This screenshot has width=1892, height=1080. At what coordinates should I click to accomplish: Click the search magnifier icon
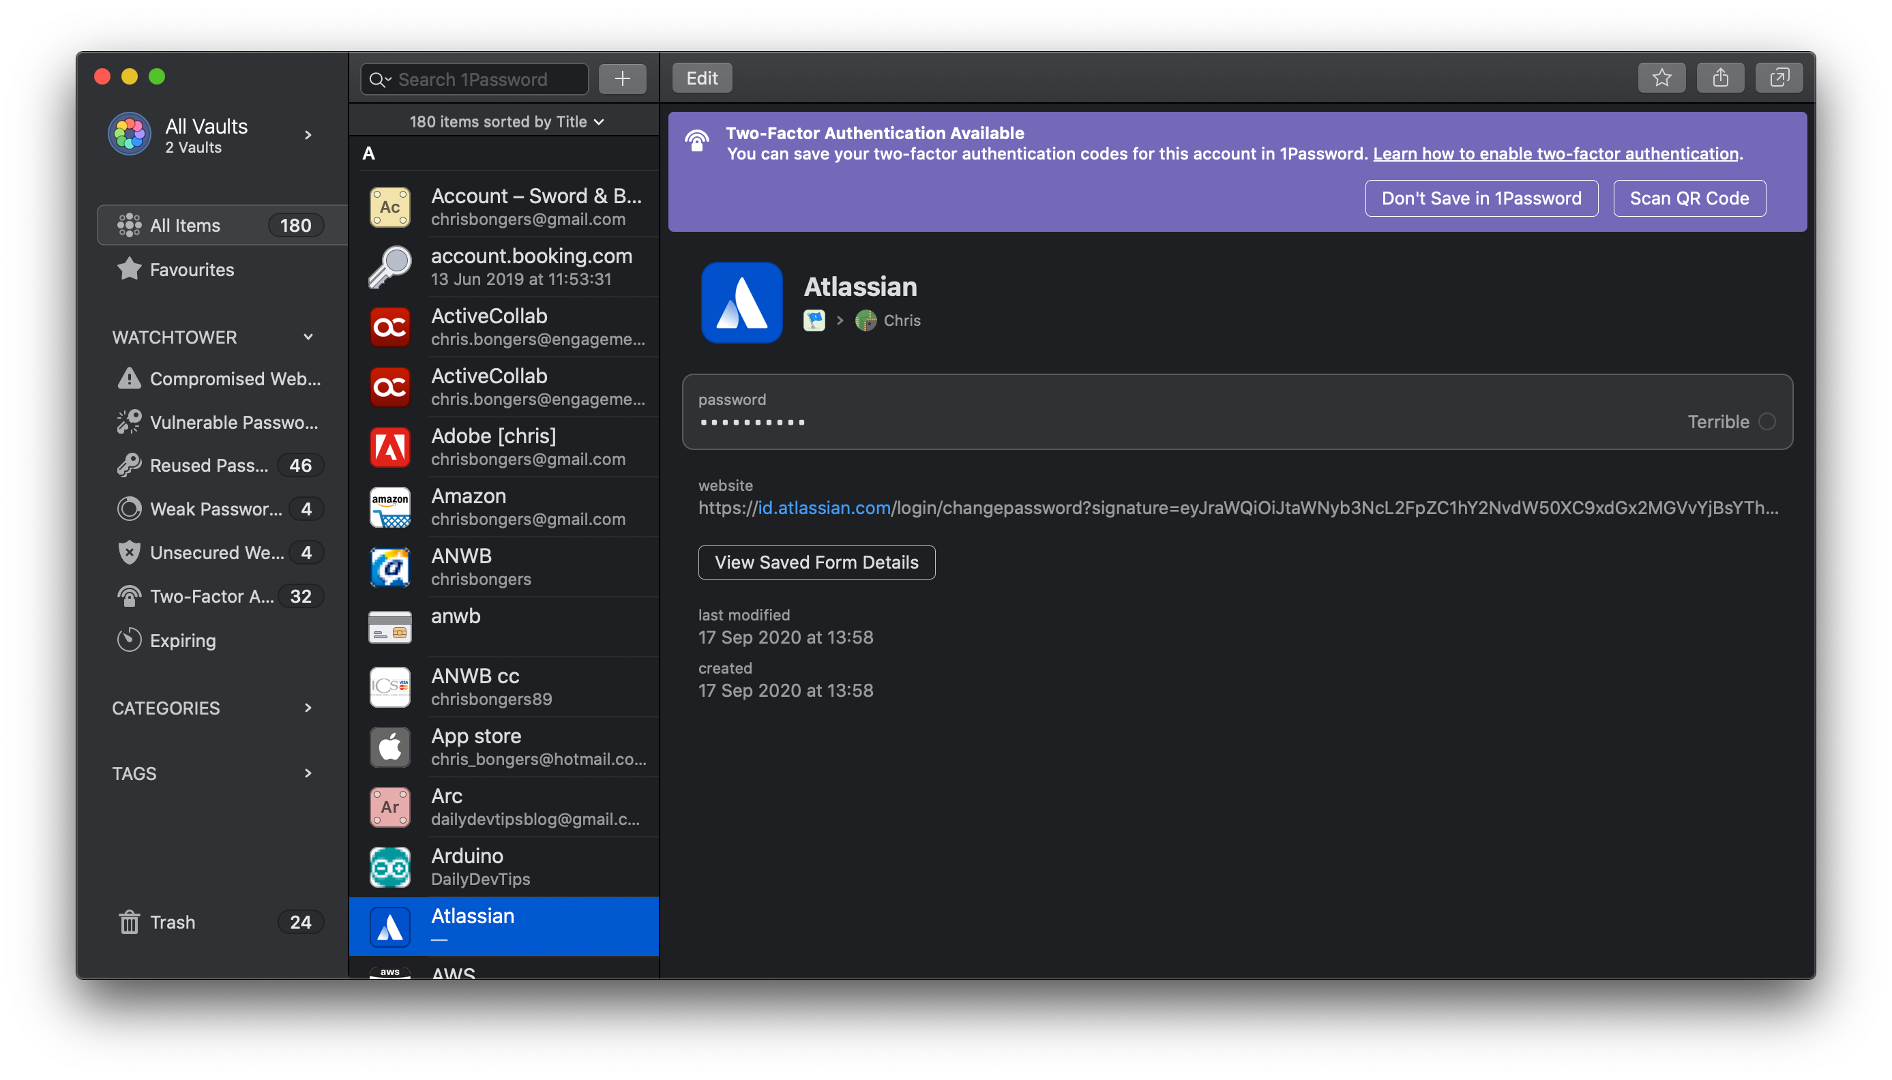[x=380, y=79]
